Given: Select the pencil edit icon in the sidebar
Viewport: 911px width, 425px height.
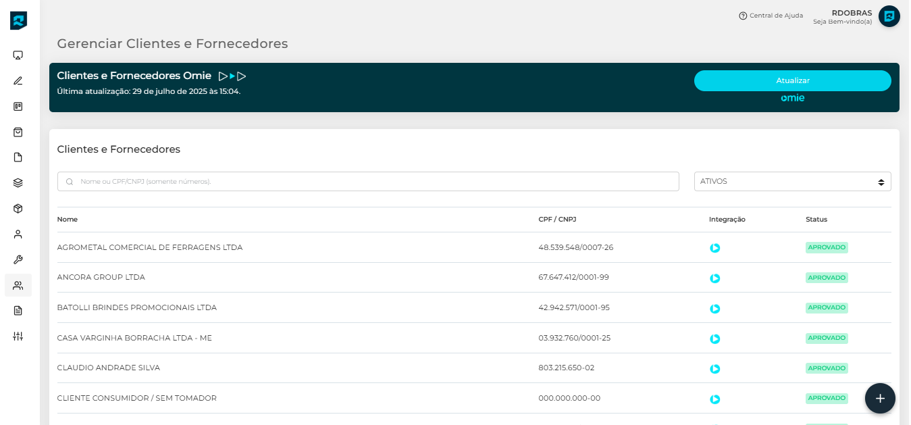Looking at the screenshot, I should (x=18, y=81).
